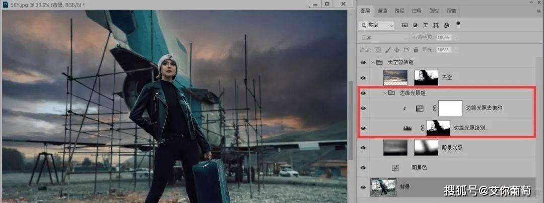The width and height of the screenshot is (544, 203).
Task: Hide the 前景色 layer
Action: (363, 168)
